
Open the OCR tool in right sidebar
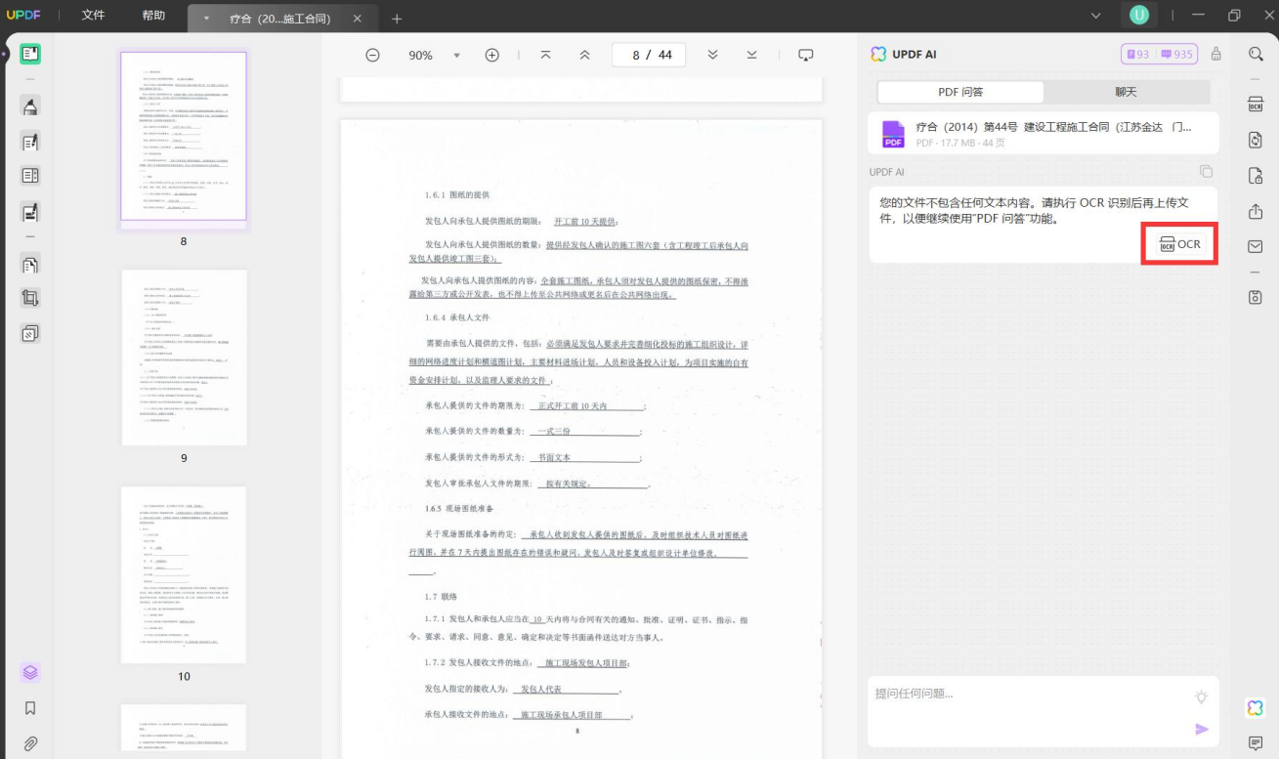1256,105
